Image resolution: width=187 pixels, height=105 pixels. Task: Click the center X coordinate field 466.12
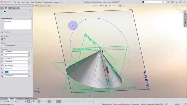[x=16, y=65]
